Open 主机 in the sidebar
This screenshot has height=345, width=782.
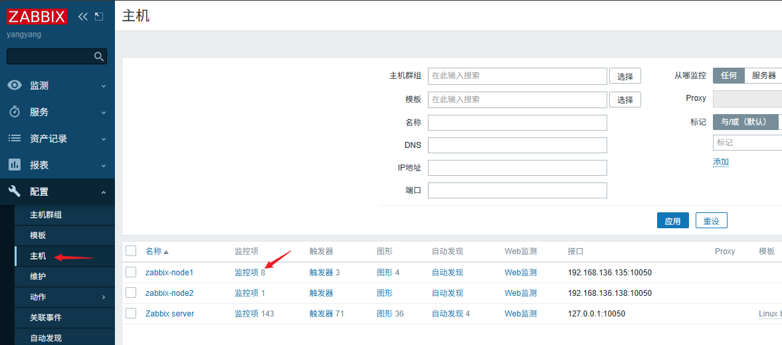(x=38, y=256)
